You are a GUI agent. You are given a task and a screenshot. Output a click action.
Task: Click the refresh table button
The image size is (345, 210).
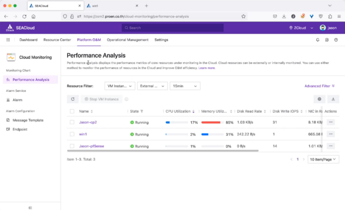pos(73,99)
